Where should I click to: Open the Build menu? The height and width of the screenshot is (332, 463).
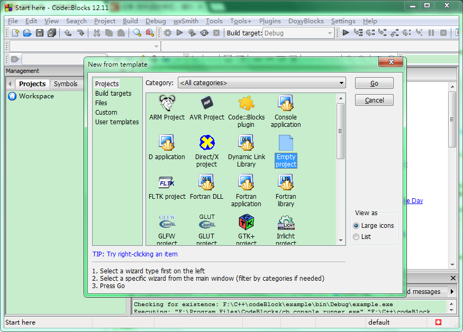click(130, 21)
